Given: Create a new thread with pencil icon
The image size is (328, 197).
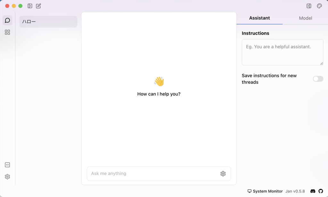Looking at the screenshot, I should [38, 6].
